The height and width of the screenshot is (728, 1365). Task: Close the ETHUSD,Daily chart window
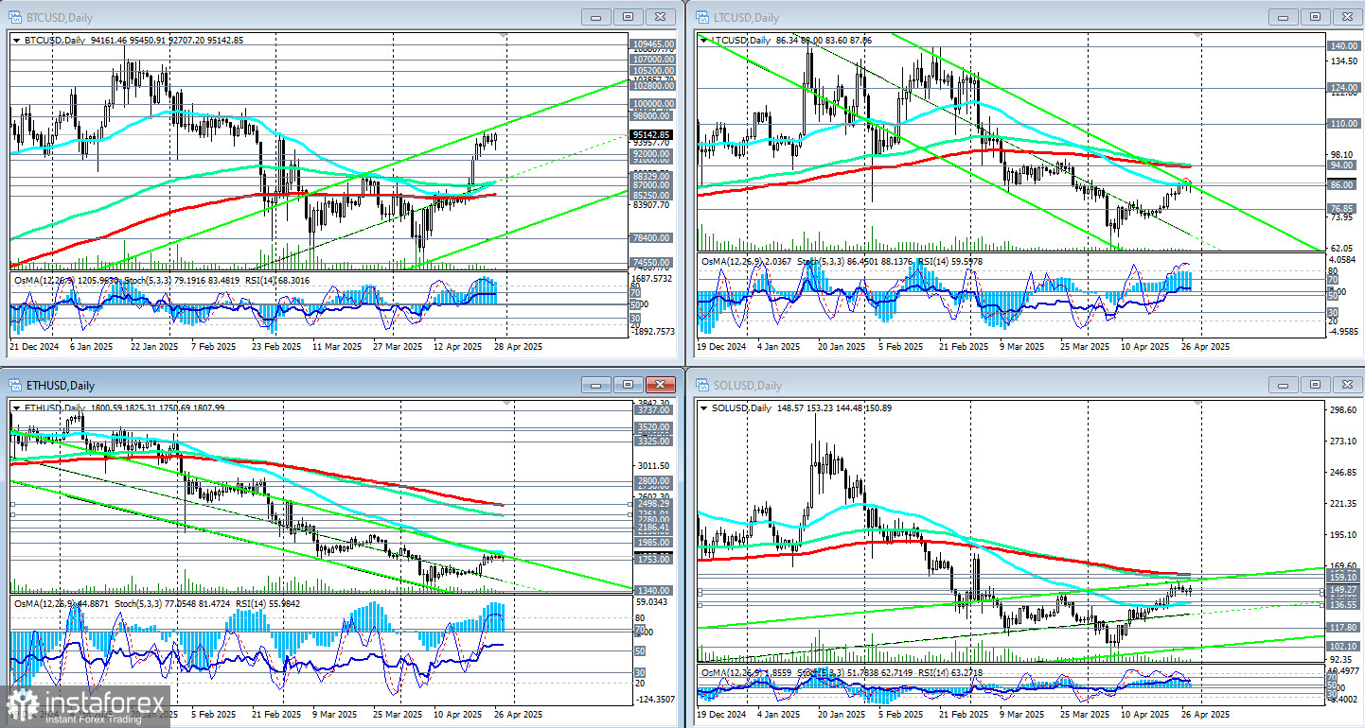pyautogui.click(x=662, y=385)
